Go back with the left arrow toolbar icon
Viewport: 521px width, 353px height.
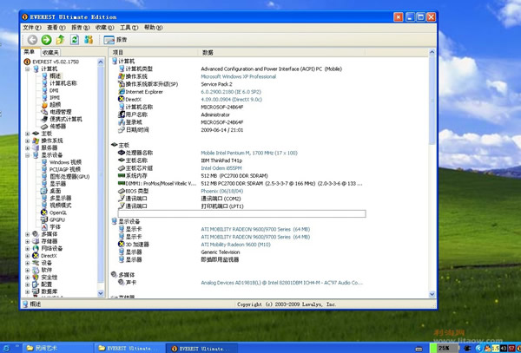pyautogui.click(x=32, y=40)
